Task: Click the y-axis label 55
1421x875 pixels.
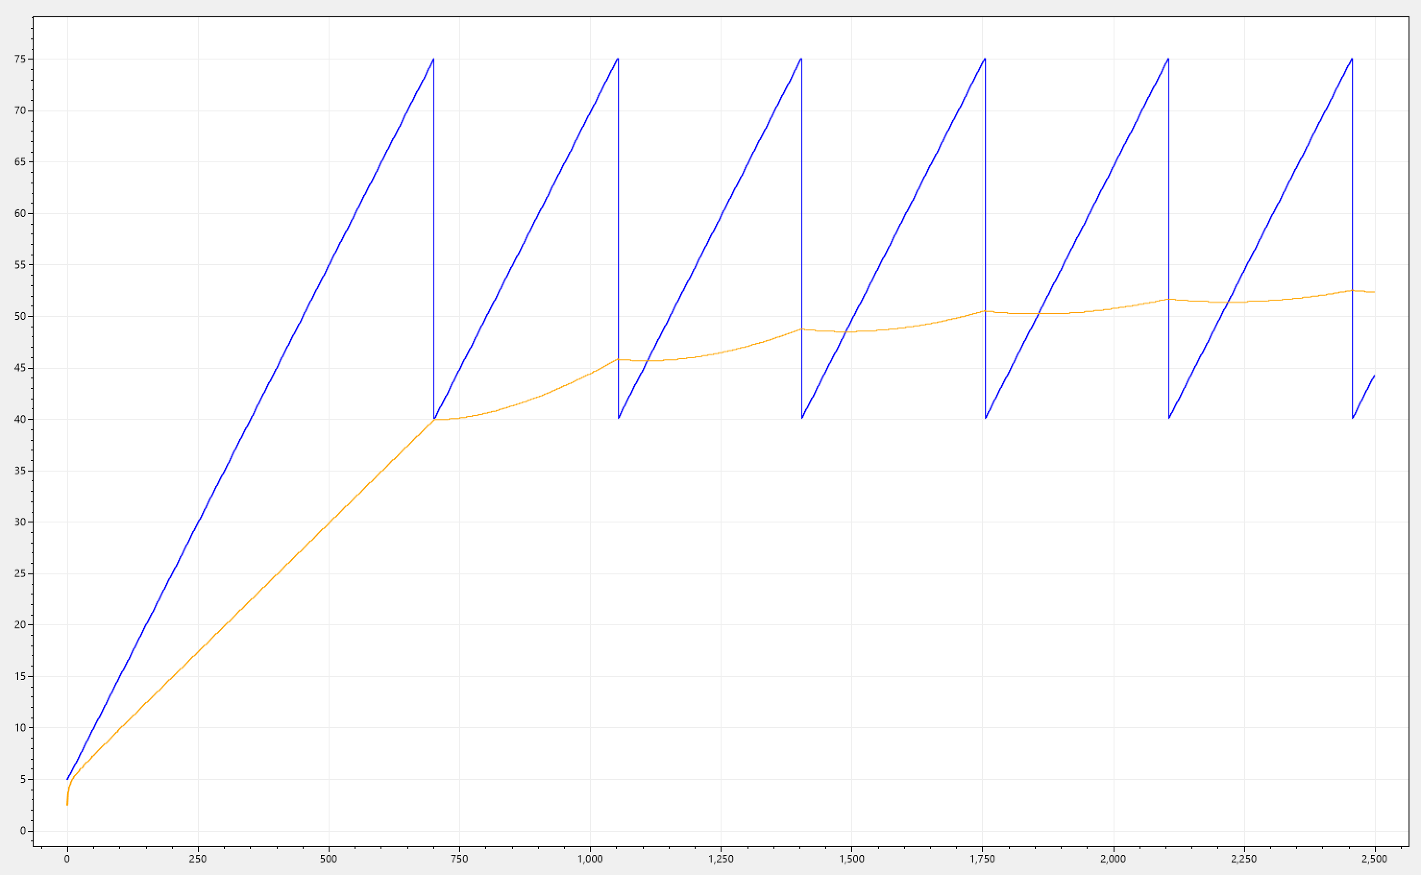Action: pyautogui.click(x=20, y=265)
